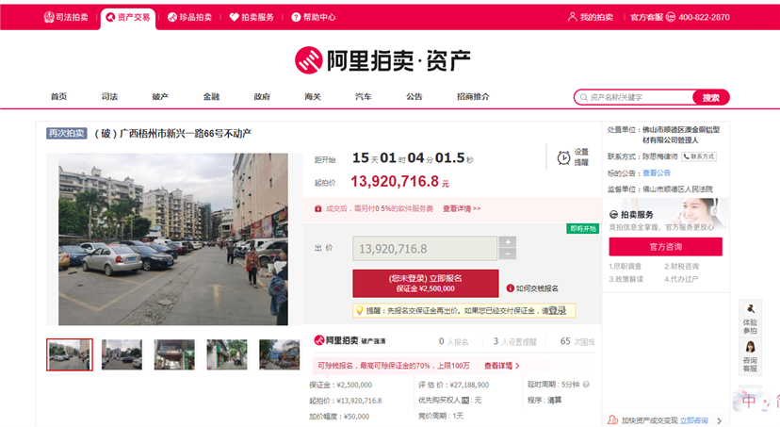Open the 帮助中心 top tab
The height and width of the screenshot is (427, 780).
coord(314,17)
